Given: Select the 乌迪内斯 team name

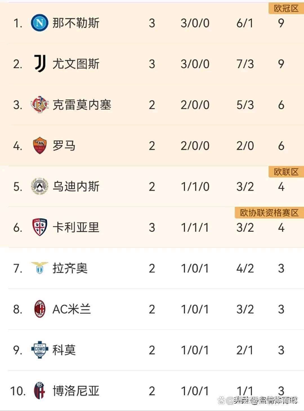Looking at the screenshot, I should tap(76, 186).
